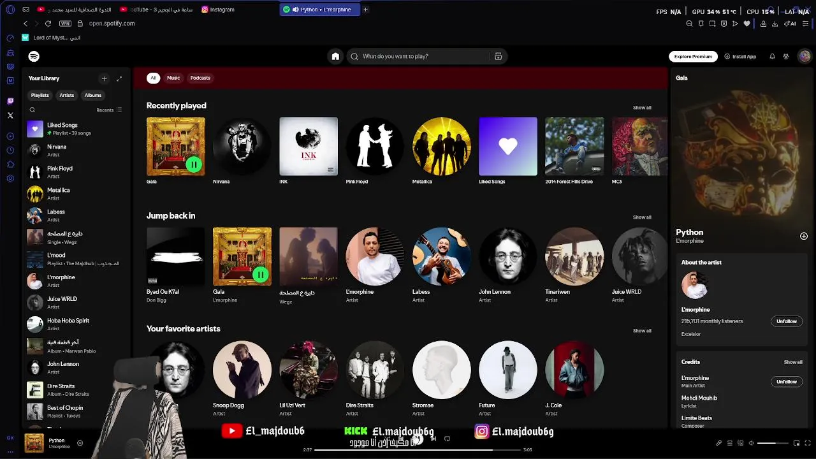Mute the volume speaker icon
The height and width of the screenshot is (459, 816).
click(x=751, y=443)
